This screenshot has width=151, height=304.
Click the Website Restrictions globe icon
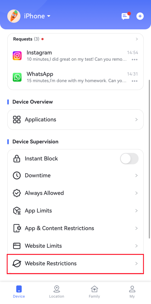[x=17, y=263]
